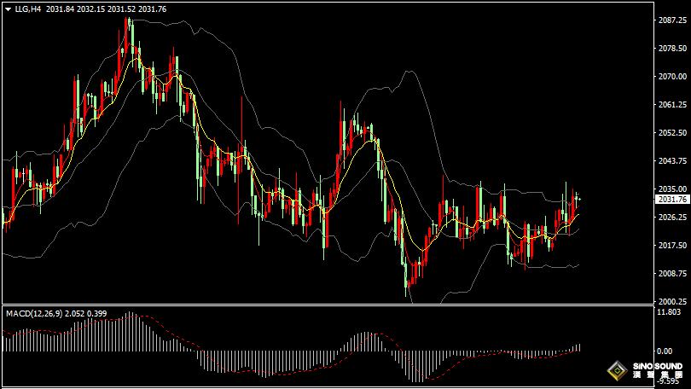This screenshot has height=389, width=691.
Task: Click the 2070.00 price axis label
Action: pos(672,77)
